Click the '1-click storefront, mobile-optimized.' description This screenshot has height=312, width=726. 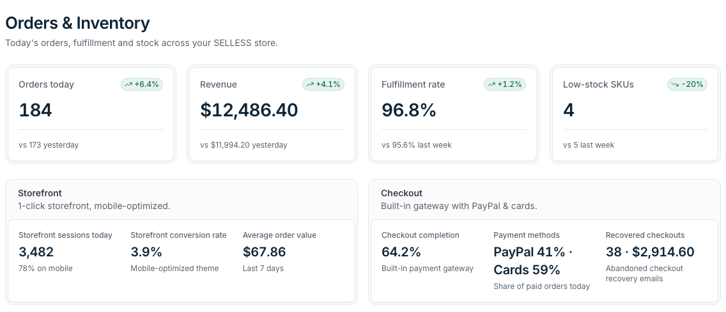point(94,206)
